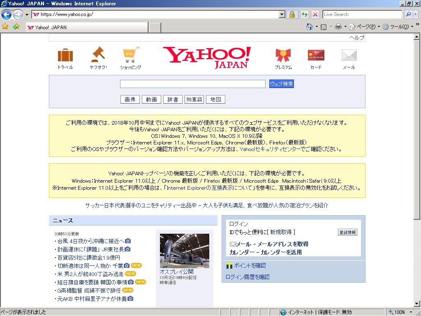The width and height of the screenshot is (421, 316).
Task: Click the 登録情報 button
Action: [x=347, y=232]
